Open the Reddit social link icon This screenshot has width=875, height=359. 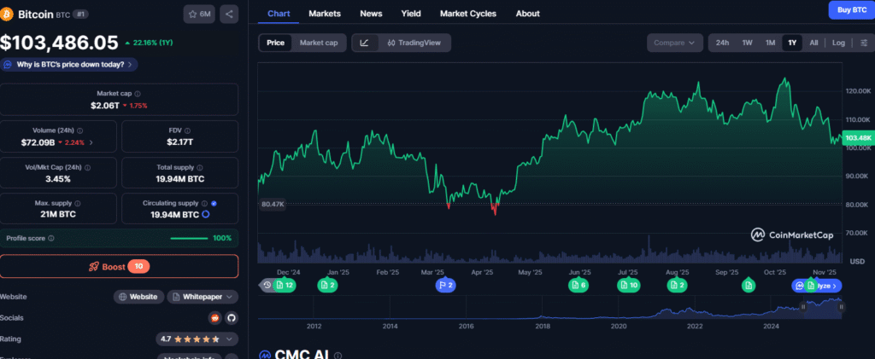coord(214,318)
